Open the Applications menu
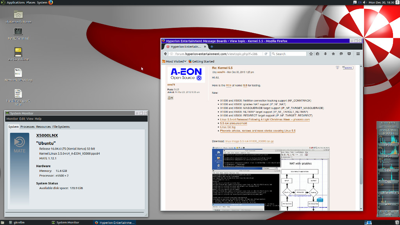Viewport: 400px width, 225px height. tap(16, 2)
